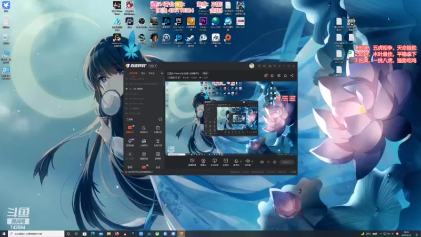Click the start streaming button

pyautogui.click(x=286, y=162)
